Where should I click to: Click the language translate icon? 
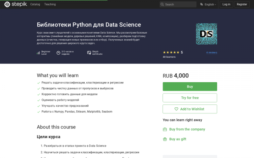202,4
